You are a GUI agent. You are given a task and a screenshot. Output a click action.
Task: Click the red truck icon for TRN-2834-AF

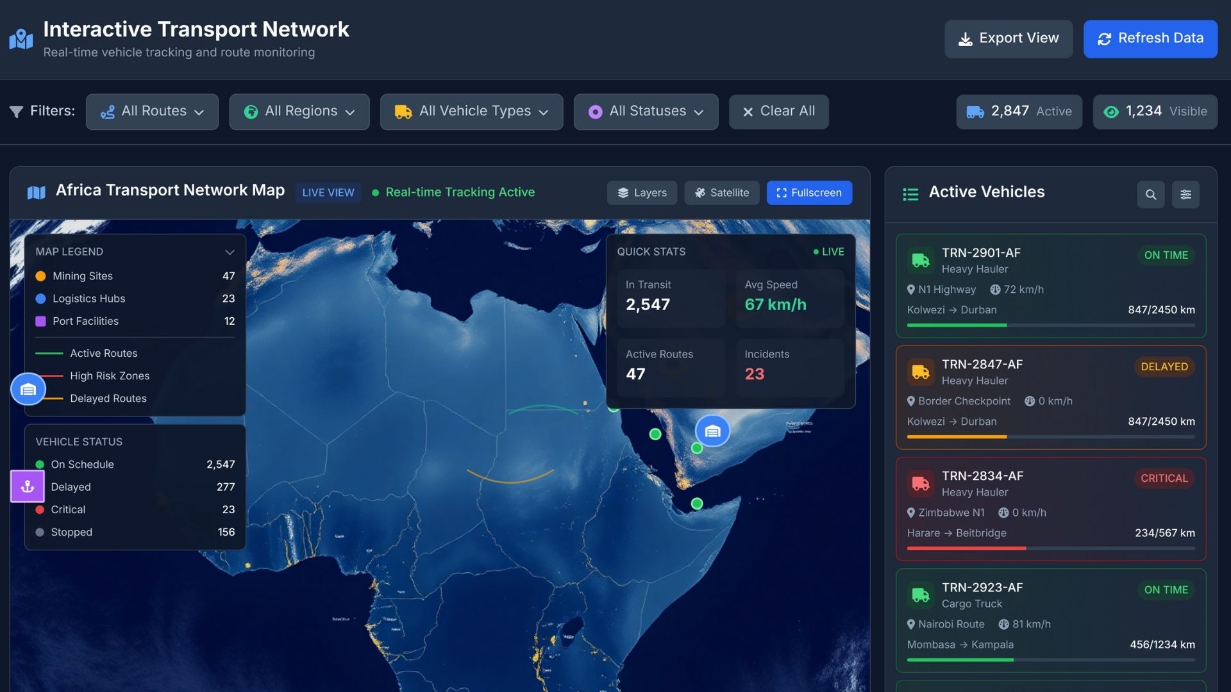pyautogui.click(x=921, y=484)
